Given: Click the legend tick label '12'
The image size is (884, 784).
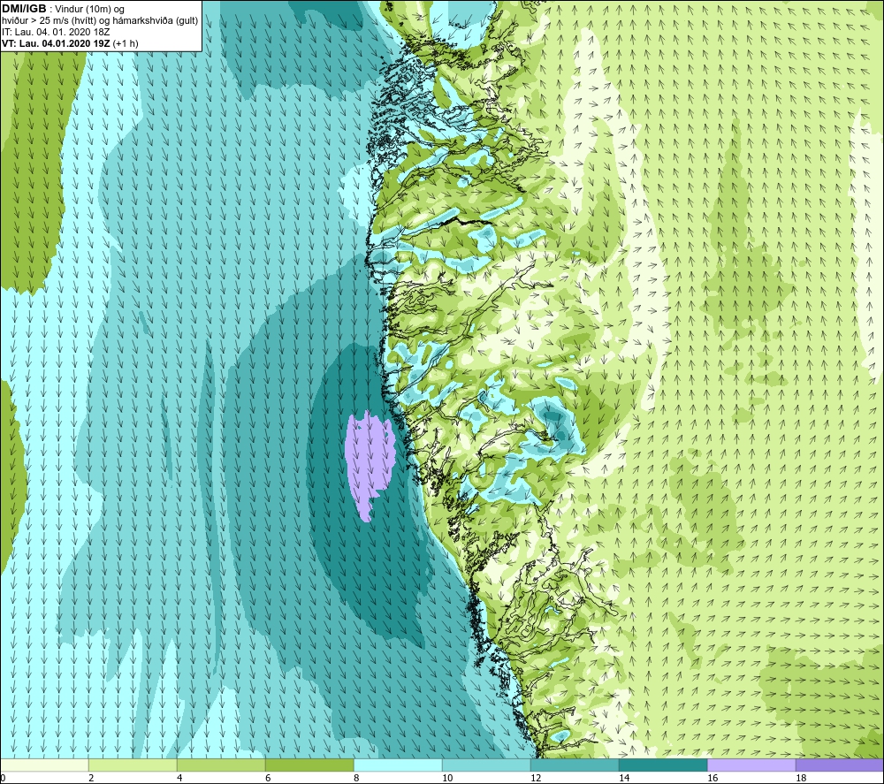Looking at the screenshot, I should coord(536,779).
